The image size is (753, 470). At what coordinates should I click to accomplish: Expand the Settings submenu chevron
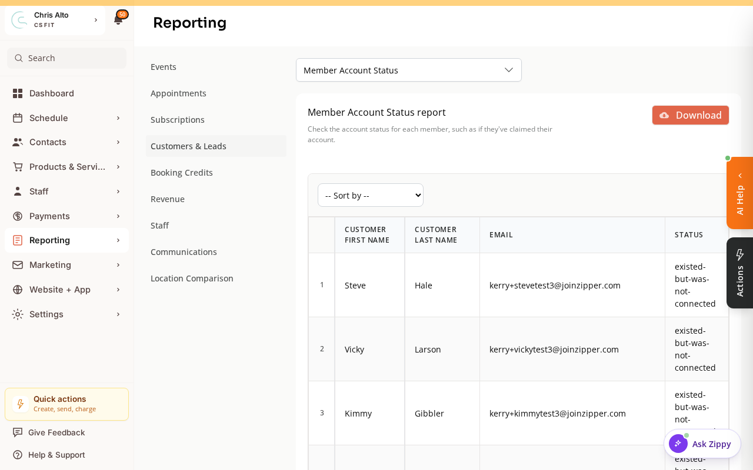click(x=118, y=314)
